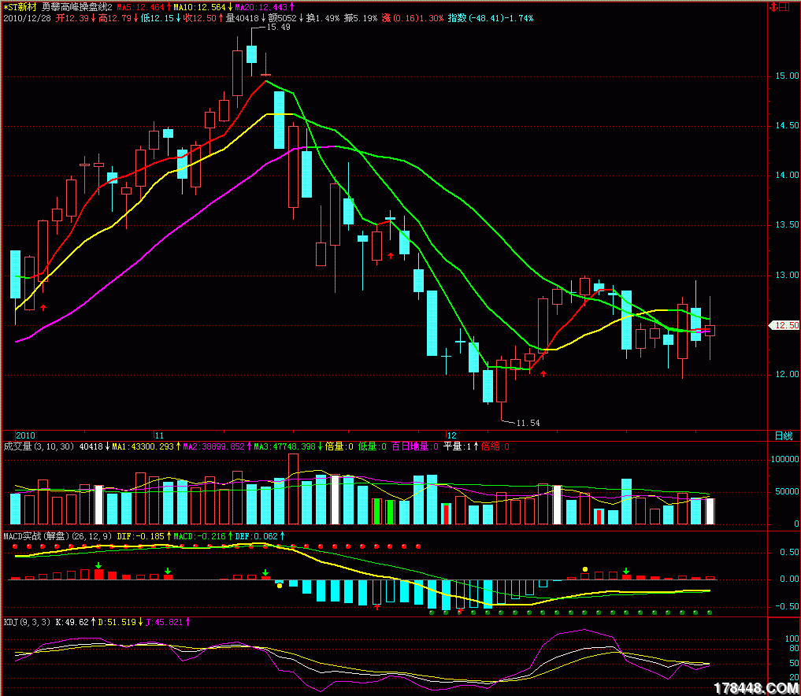
Task: Click the yellow dot above the MACD histogram
Action: (584, 568)
